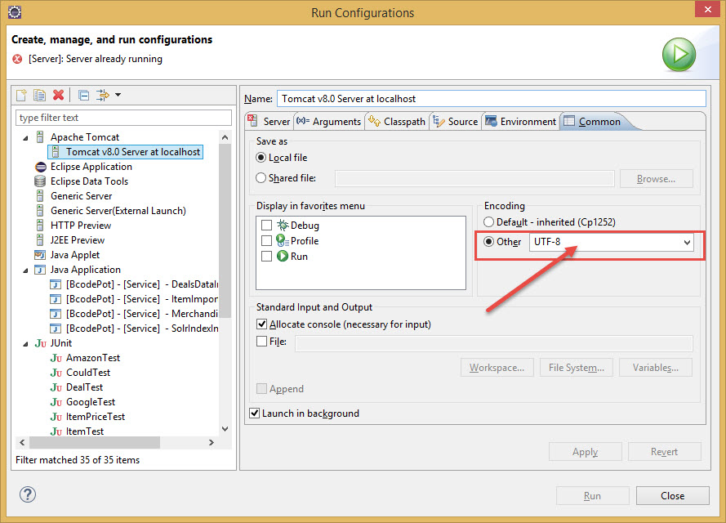Image resolution: width=726 pixels, height=523 pixels.
Task: Collapse the Java Application tree node
Action: coord(26,270)
